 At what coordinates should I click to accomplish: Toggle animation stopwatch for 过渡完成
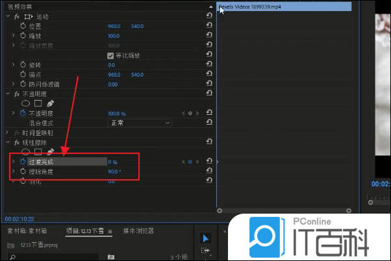point(23,162)
